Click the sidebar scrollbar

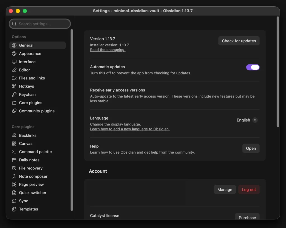point(72,120)
